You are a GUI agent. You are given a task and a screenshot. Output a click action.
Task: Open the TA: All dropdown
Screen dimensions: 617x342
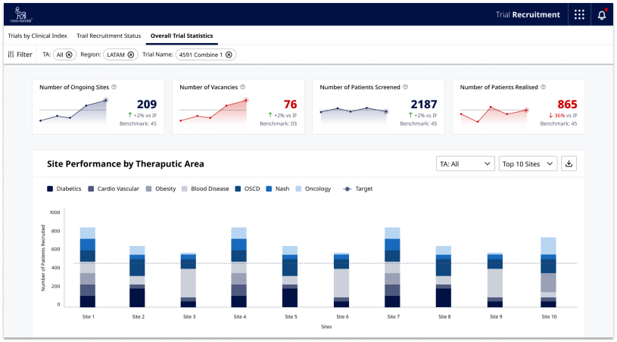click(466, 163)
